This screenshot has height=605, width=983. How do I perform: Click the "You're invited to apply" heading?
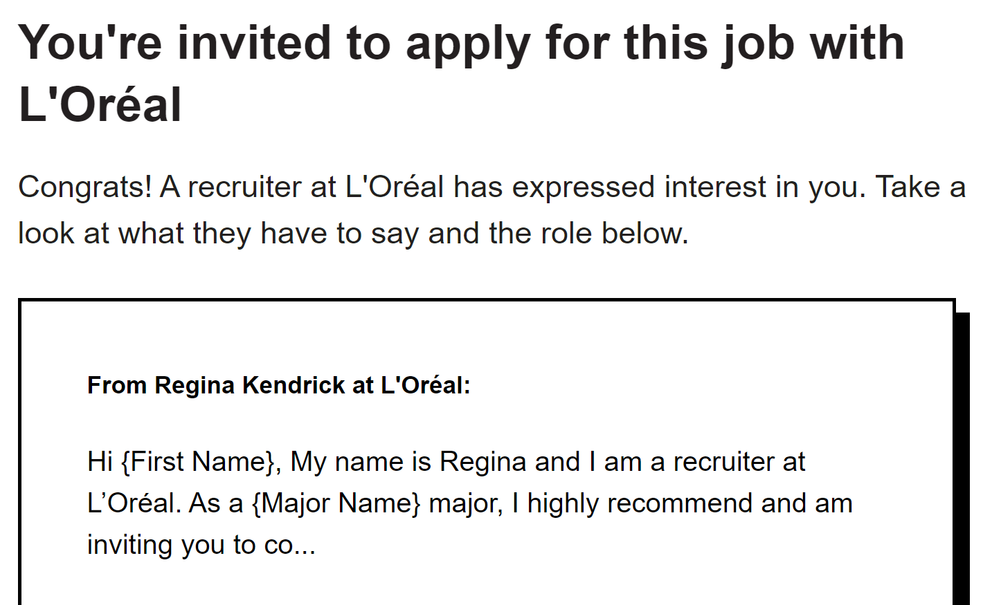460,43
